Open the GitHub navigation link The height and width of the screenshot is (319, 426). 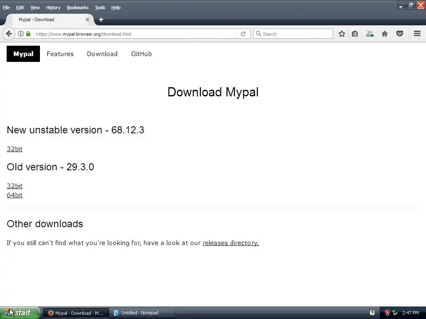(141, 54)
